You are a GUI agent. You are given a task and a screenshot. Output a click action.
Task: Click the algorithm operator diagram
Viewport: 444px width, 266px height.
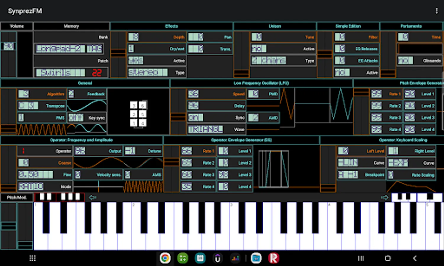point(138,114)
